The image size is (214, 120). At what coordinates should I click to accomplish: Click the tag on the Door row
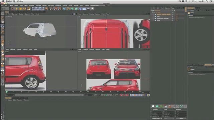(177, 16)
